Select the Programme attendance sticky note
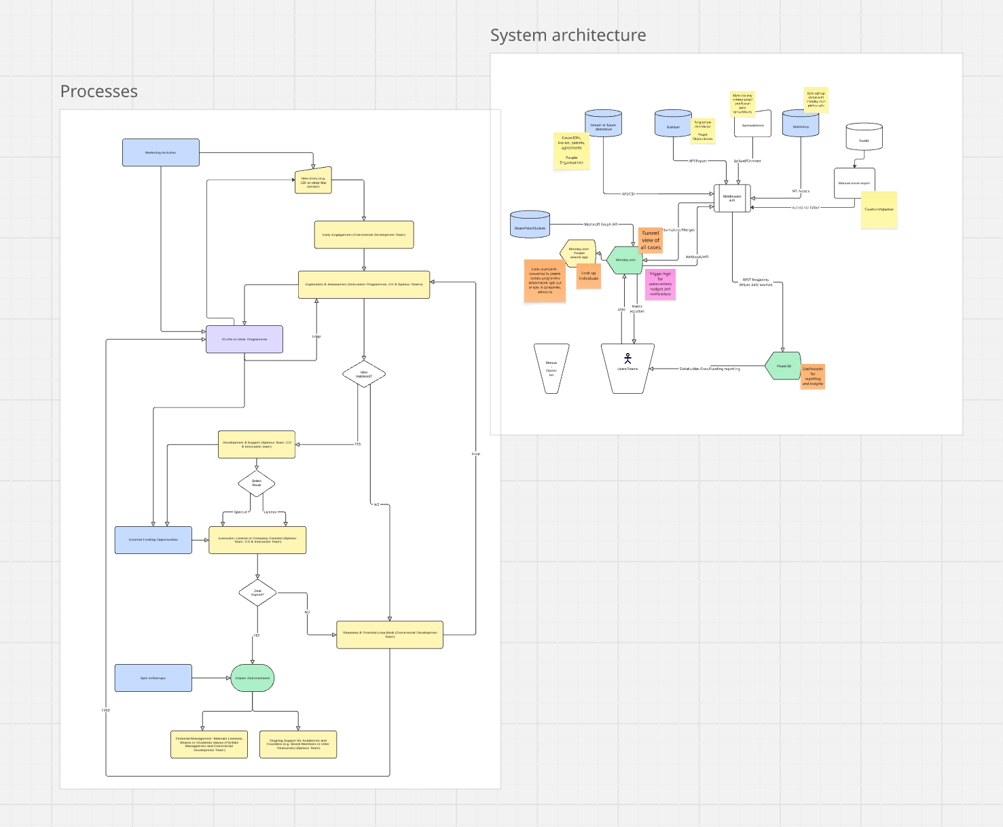This screenshot has height=827, width=1003. [703, 131]
